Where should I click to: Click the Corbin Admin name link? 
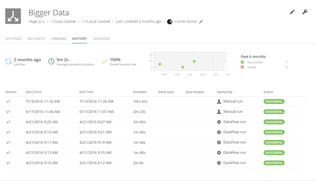pos(185,21)
